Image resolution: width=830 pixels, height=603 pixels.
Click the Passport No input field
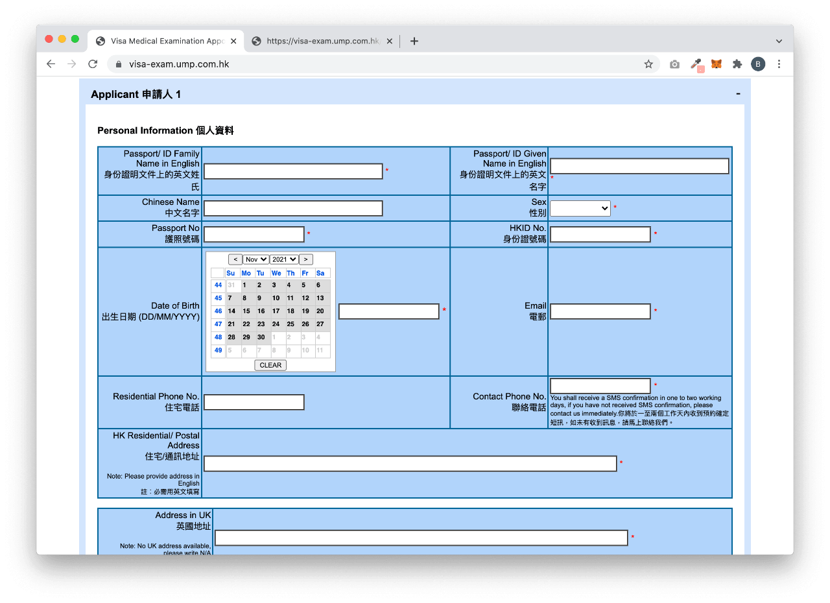254,234
